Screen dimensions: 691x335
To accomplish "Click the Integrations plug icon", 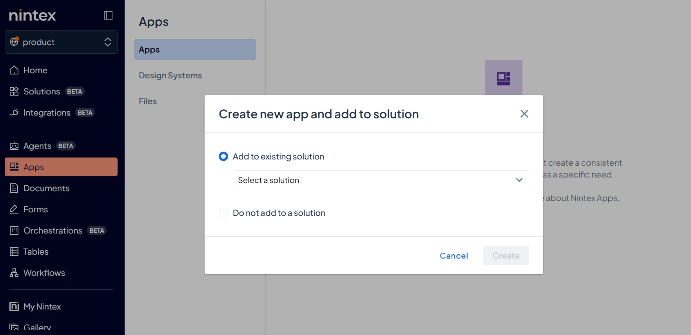I will 14,112.
